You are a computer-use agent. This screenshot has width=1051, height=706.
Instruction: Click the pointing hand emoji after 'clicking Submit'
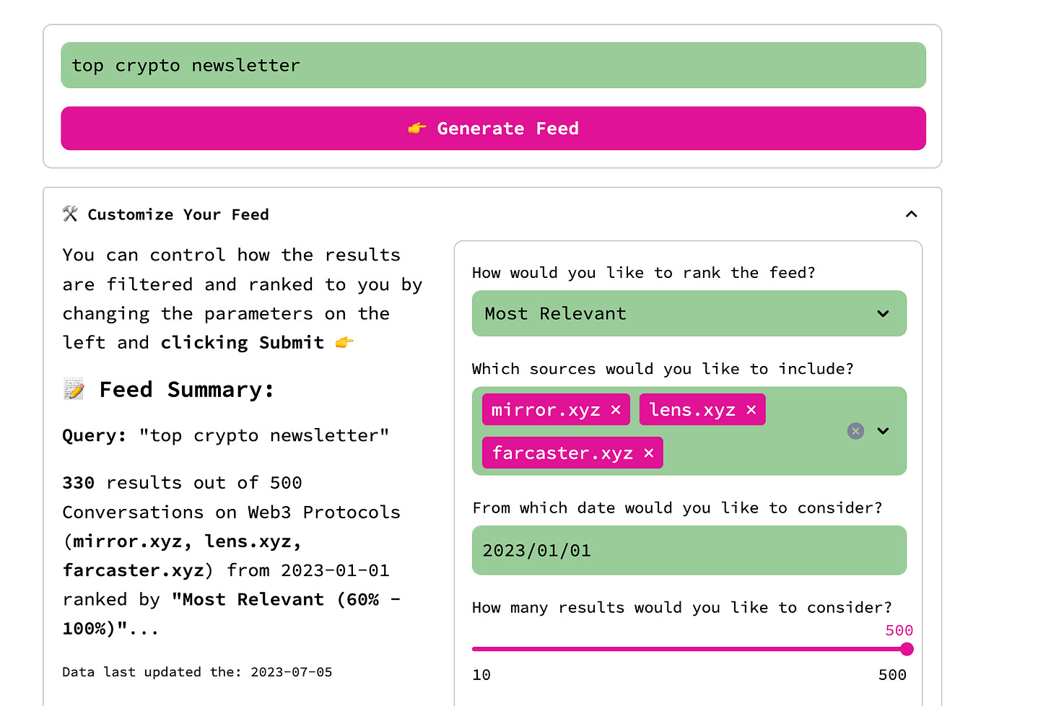point(344,342)
